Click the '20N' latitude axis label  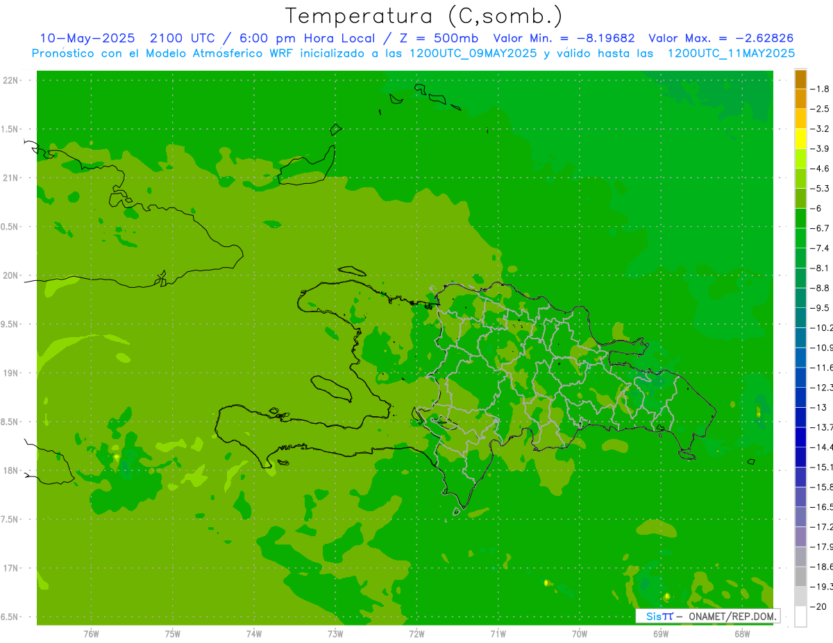(11, 275)
